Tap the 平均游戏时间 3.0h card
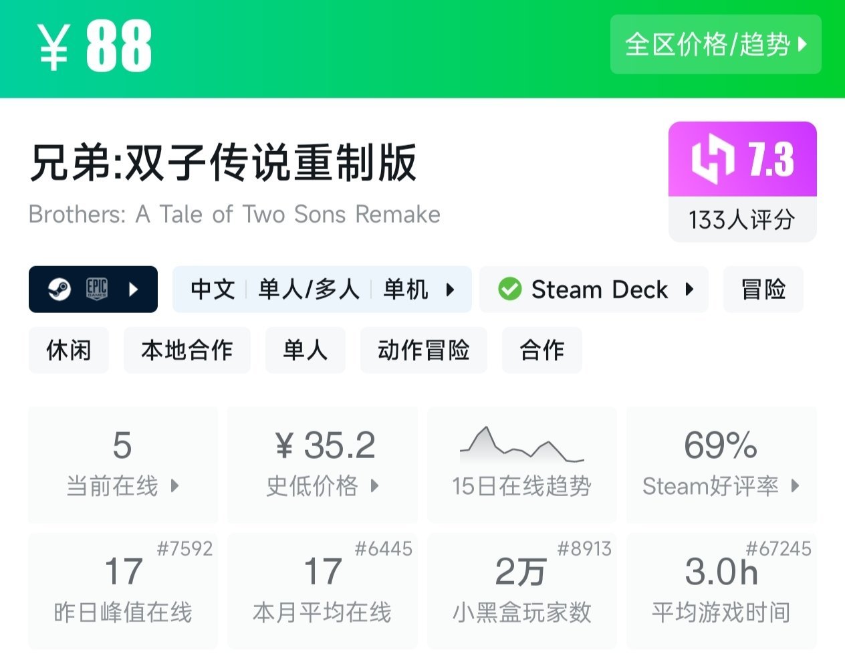Screen dimensions: 845x660 point(721,591)
